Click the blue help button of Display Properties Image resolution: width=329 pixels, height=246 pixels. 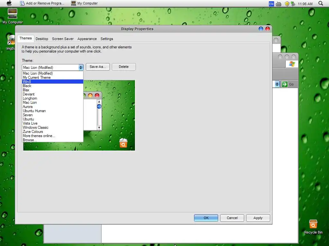tap(261, 29)
